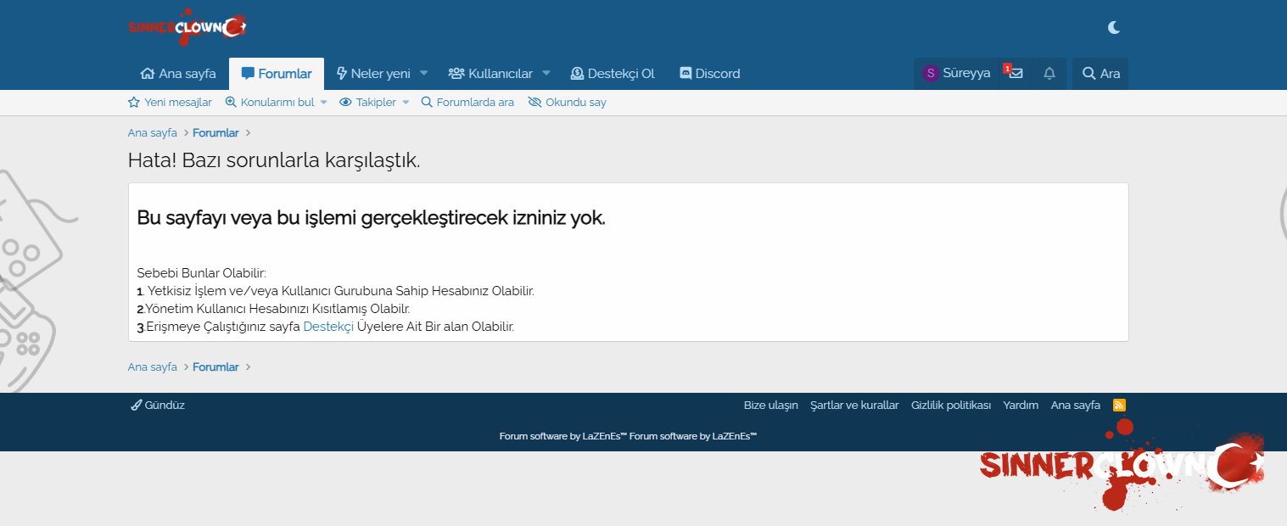Image resolution: width=1287 pixels, height=526 pixels.
Task: Open the notifications bell icon
Action: click(1049, 74)
